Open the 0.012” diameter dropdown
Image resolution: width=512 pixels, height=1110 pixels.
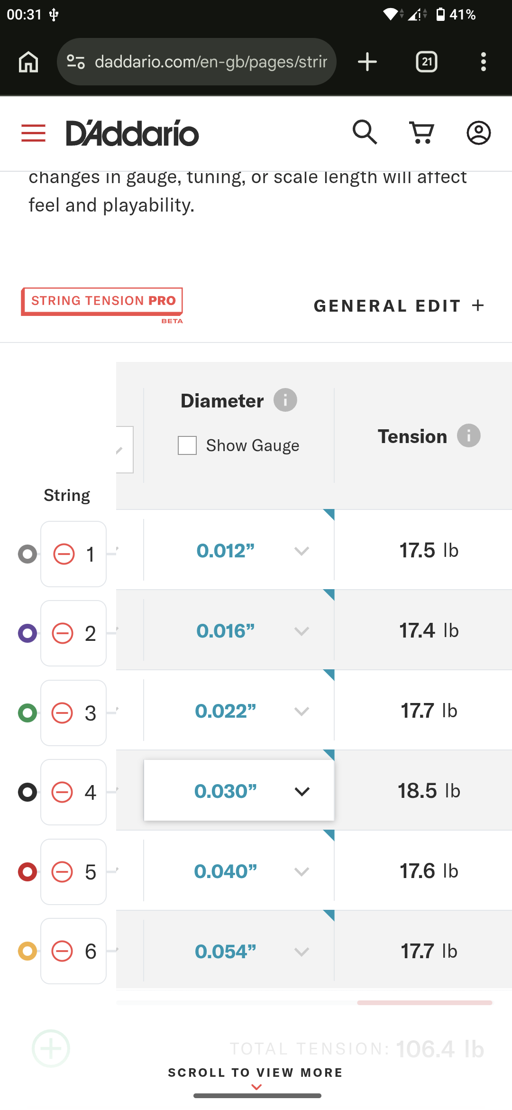point(239,551)
